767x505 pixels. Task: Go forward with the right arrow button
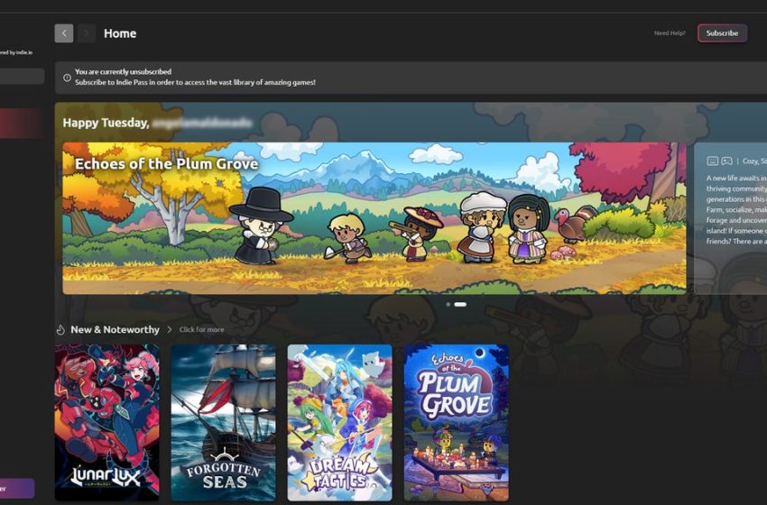coord(87,33)
